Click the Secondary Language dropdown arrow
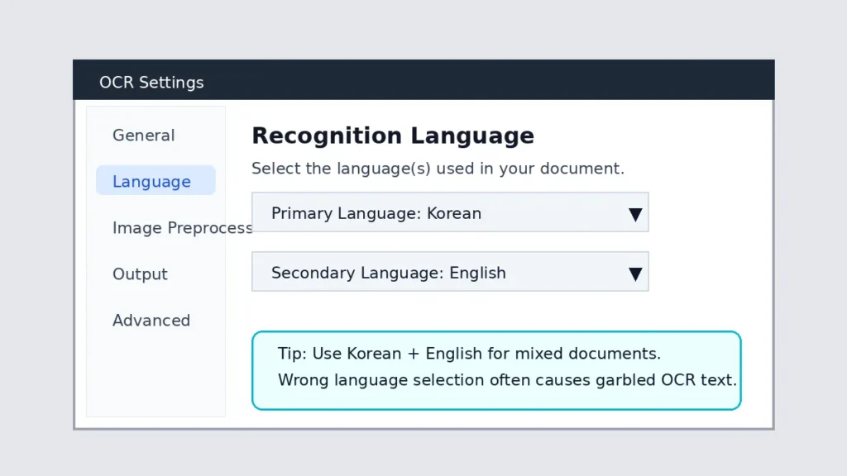 point(635,273)
